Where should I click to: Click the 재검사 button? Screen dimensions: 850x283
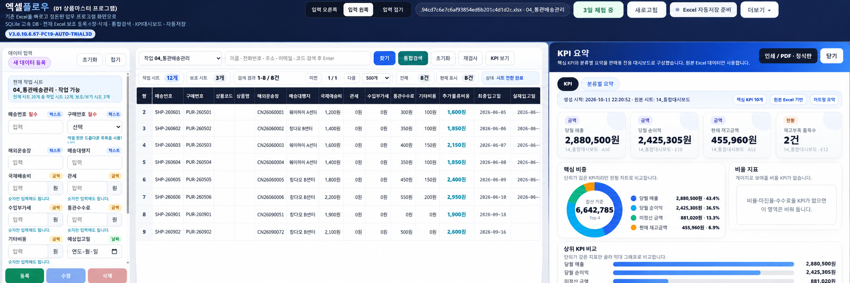point(470,58)
